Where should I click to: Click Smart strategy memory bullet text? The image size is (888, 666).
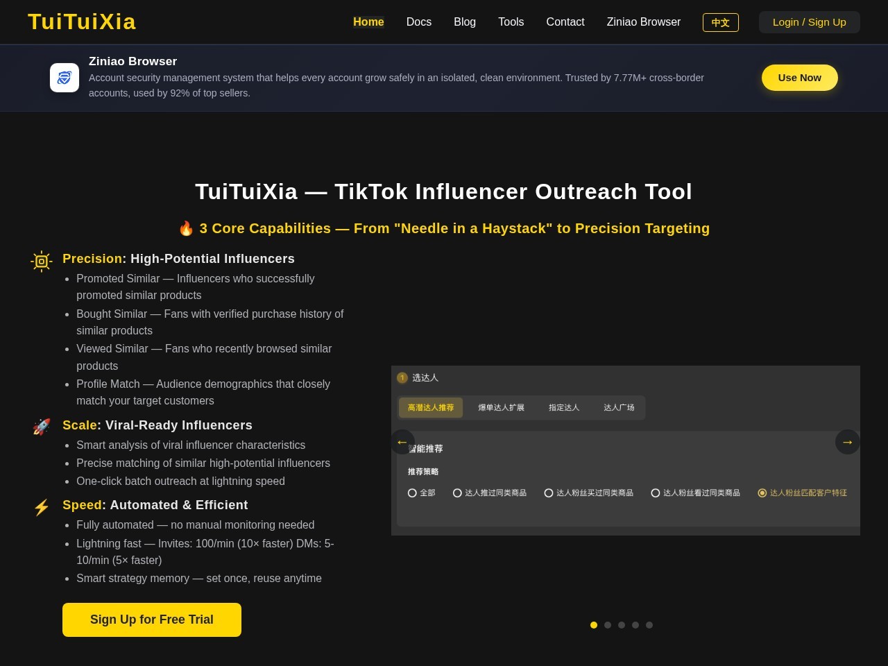click(199, 578)
